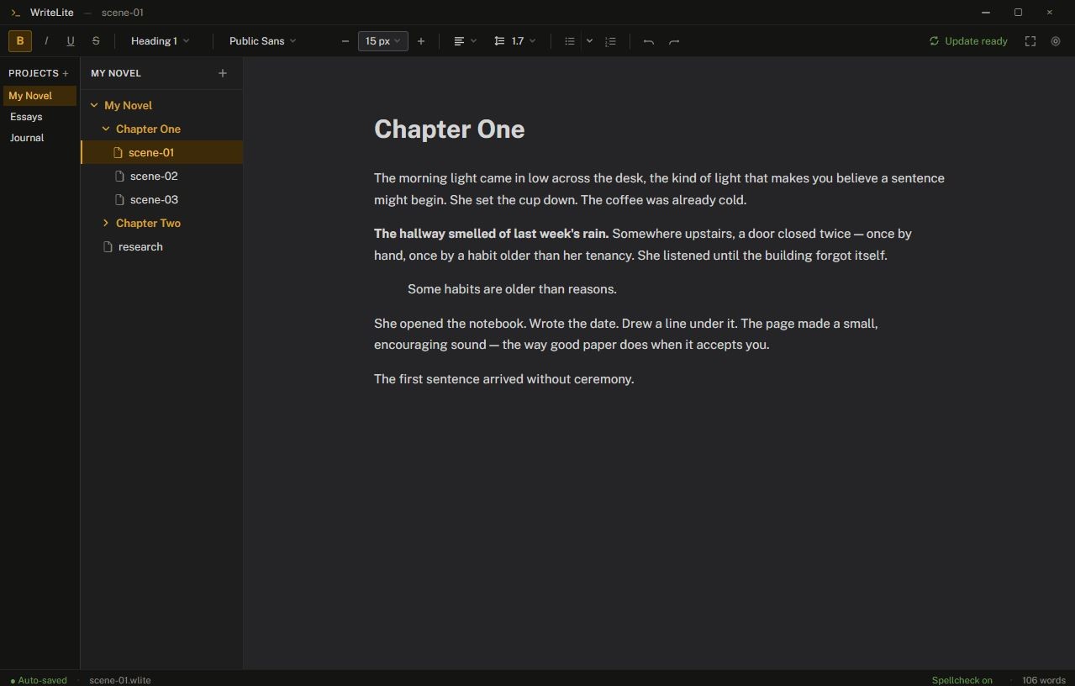This screenshot has height=686, width=1075.
Task: Click the last line 'The first sentence arrived without ceremony.'
Action: [x=503, y=379]
